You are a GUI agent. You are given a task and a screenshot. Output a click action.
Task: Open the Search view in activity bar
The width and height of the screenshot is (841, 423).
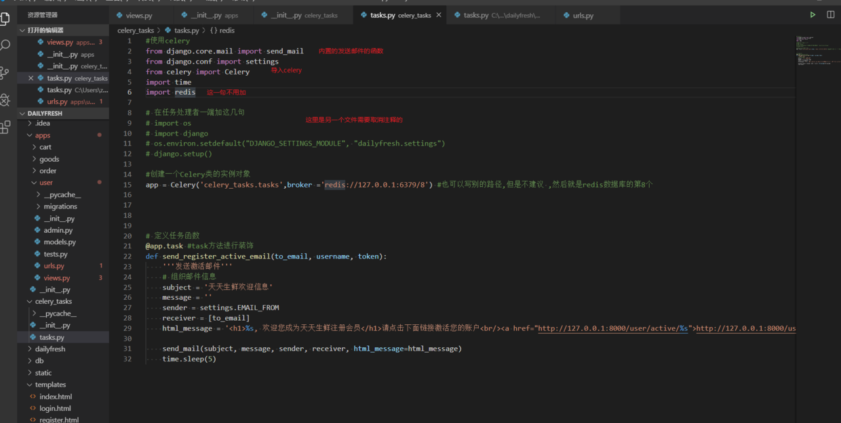click(5, 45)
